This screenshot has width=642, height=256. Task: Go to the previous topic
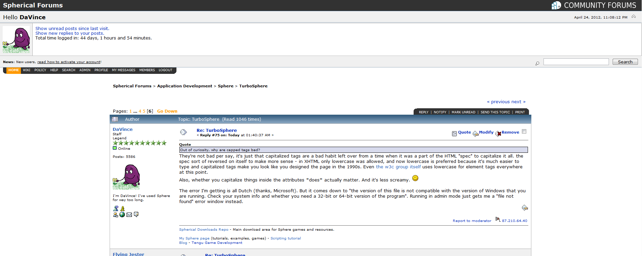point(498,102)
